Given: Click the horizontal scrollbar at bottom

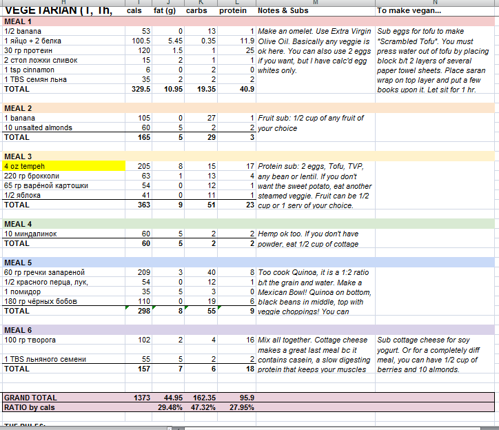Looking at the screenshot, I should coord(333,428).
